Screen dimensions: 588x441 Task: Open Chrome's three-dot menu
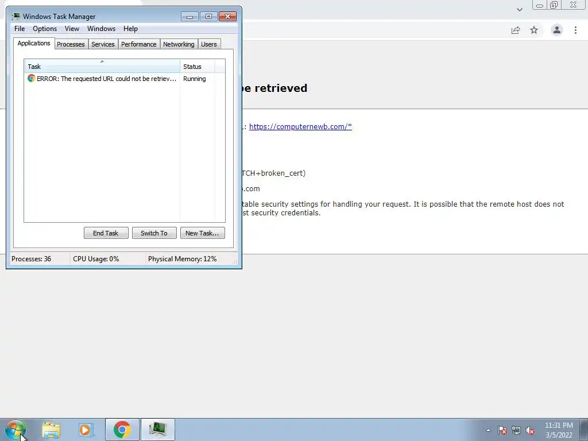575,30
